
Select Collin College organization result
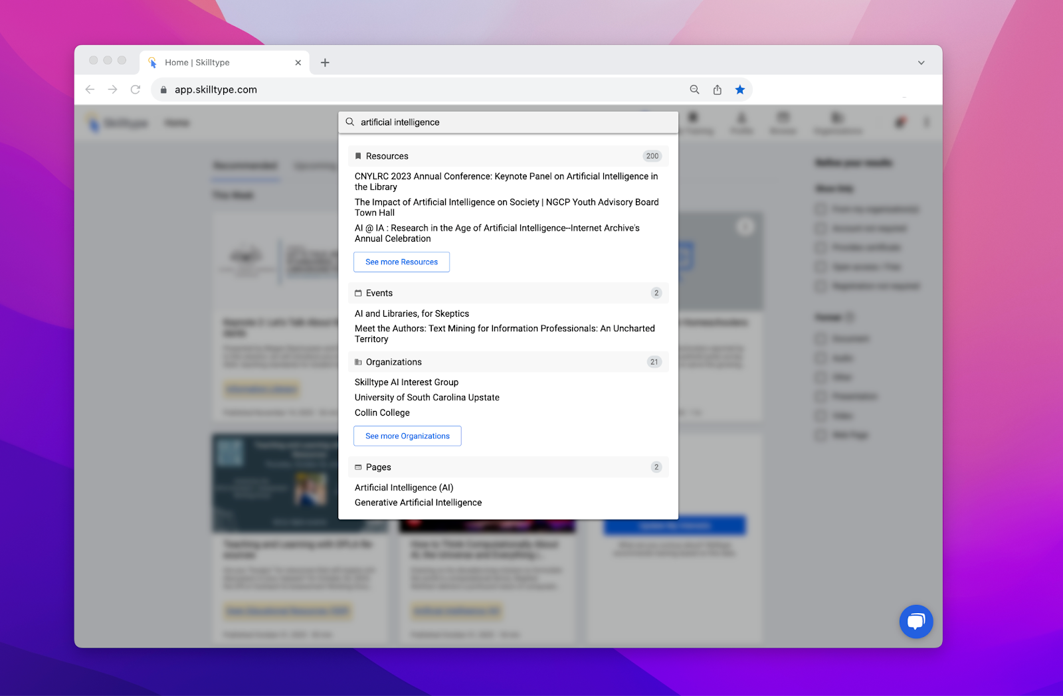[382, 412]
